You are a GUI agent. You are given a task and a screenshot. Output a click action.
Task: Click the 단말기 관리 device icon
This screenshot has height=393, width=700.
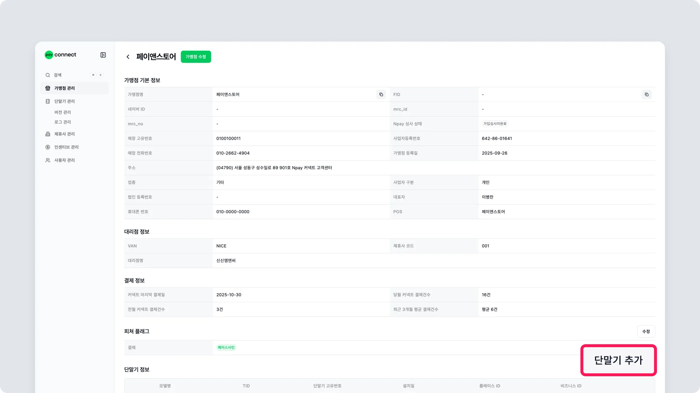pyautogui.click(x=48, y=101)
